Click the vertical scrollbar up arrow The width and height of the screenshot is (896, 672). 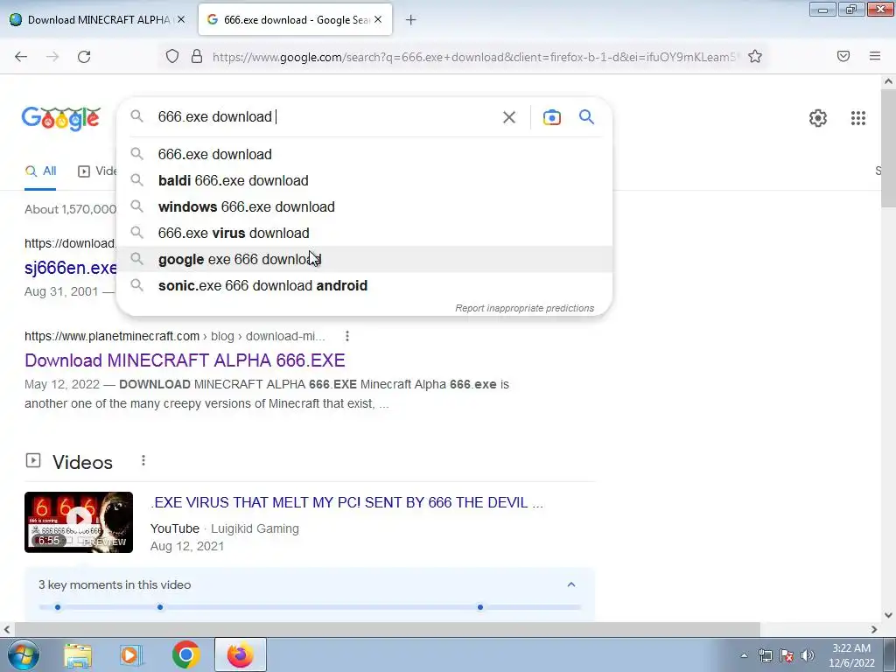pos(889,81)
